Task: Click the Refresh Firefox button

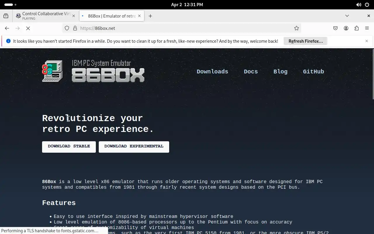Action: pos(305,41)
